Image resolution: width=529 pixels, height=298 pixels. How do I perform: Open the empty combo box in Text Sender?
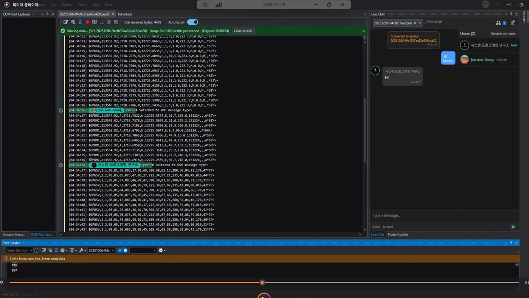[x=143, y=250]
